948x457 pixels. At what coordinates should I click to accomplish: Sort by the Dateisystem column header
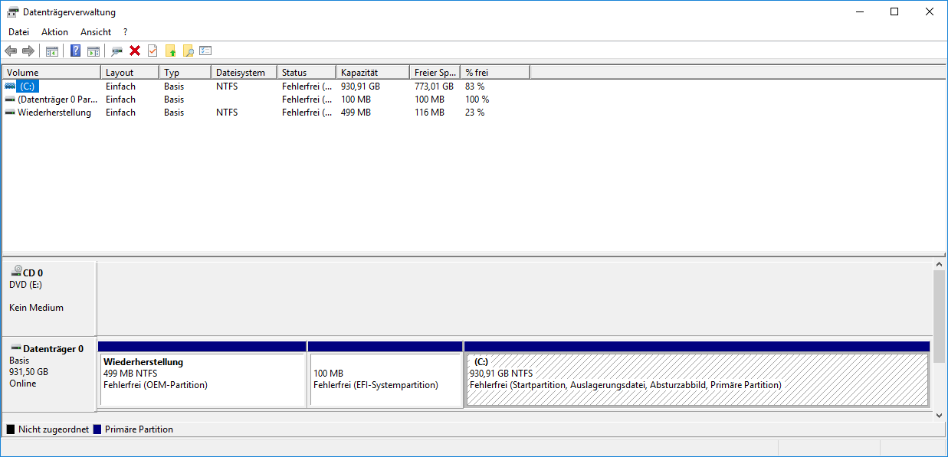(244, 73)
